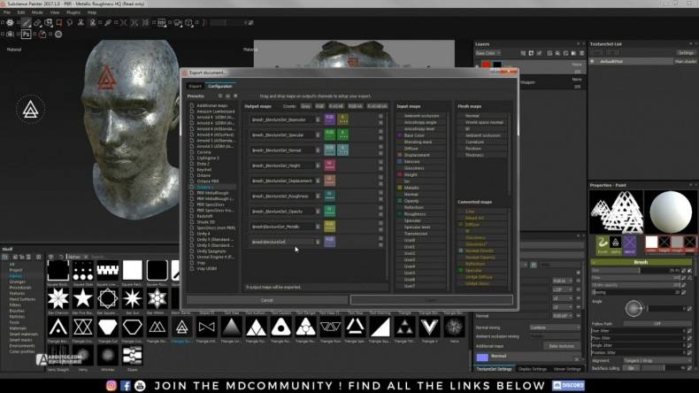This screenshot has height=393, width=699.
Task: Select the Smudge tool in toolbar
Action: point(70,22)
